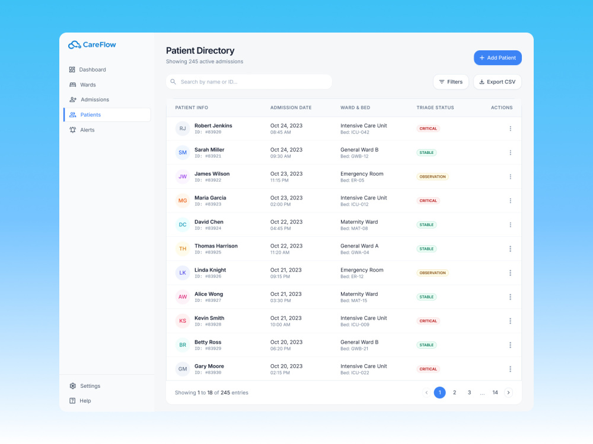Open actions menu for Alice Wong
Image resolution: width=593 pixels, height=444 pixels.
510,297
